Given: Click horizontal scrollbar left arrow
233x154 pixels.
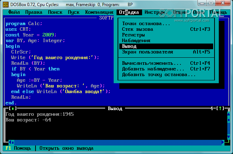Looking at the screenshot, I should pyautogui.click(x=10, y=142).
